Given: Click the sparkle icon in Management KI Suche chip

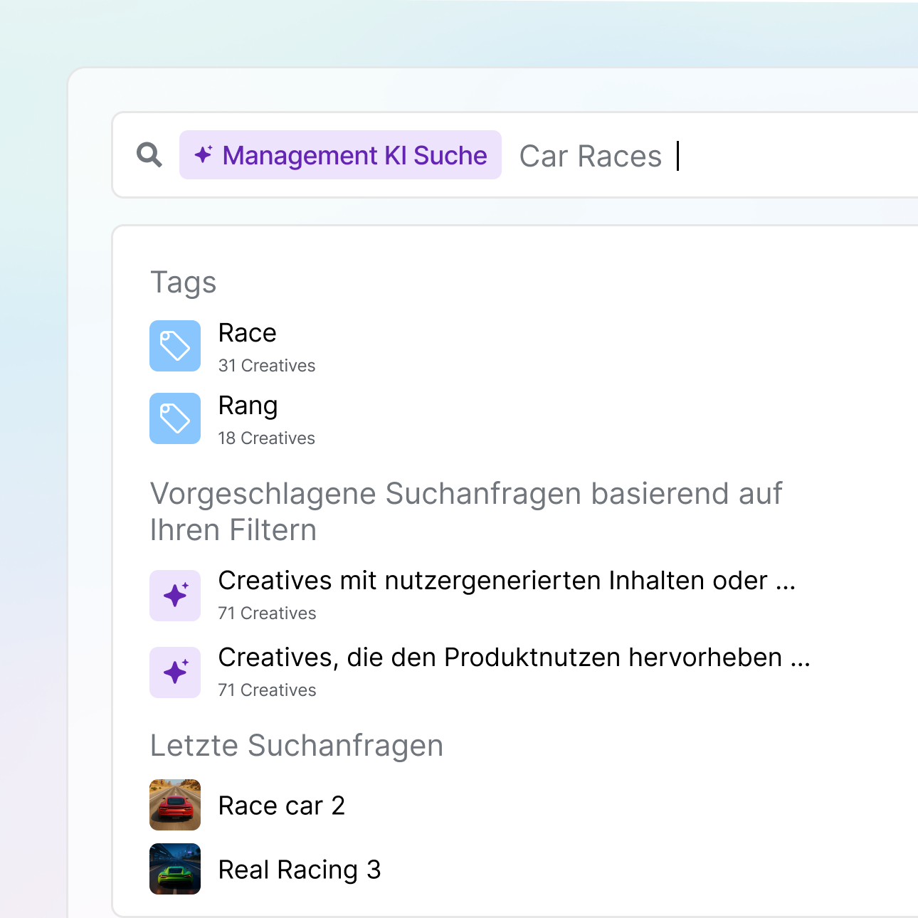Looking at the screenshot, I should tap(204, 154).
